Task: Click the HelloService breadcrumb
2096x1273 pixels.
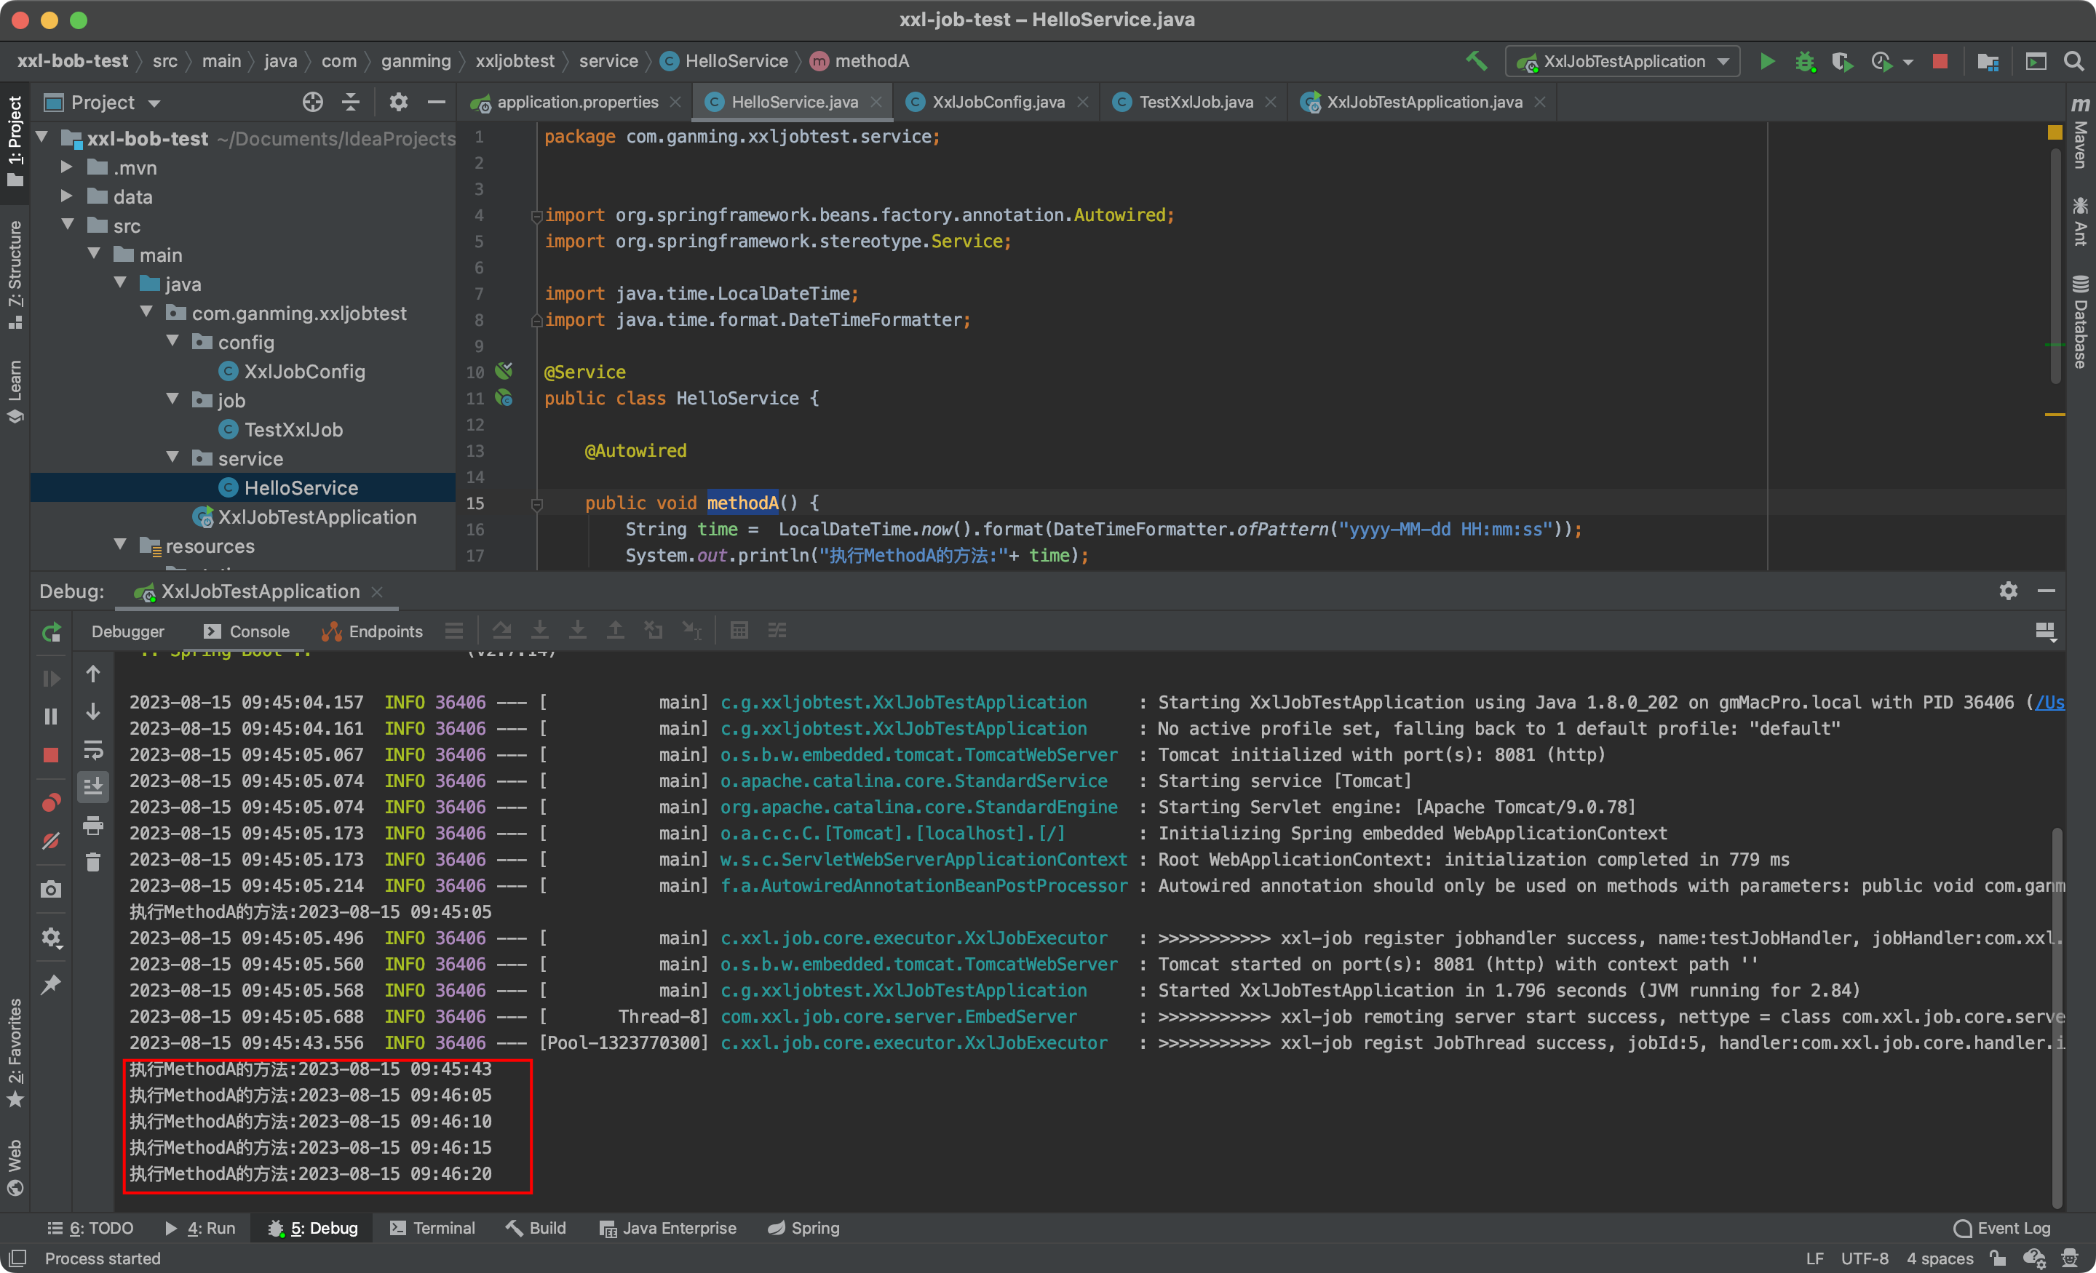Action: point(726,61)
